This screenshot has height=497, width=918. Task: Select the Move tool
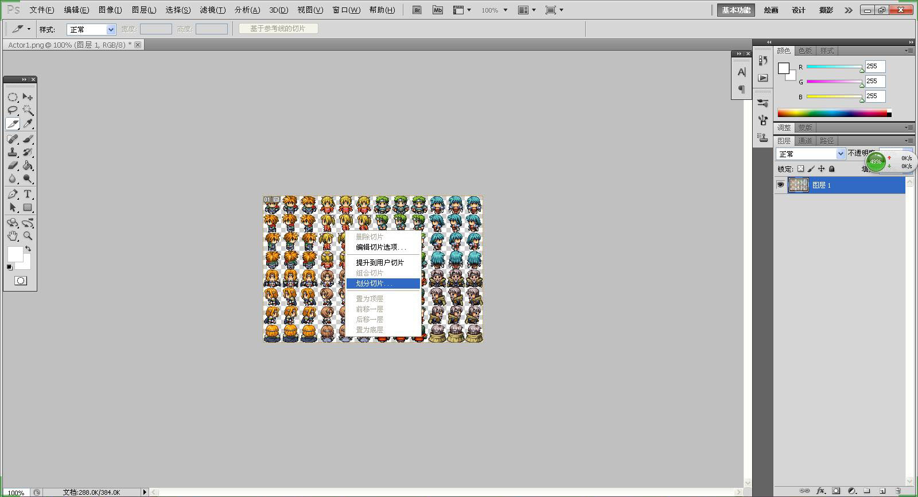(x=28, y=97)
